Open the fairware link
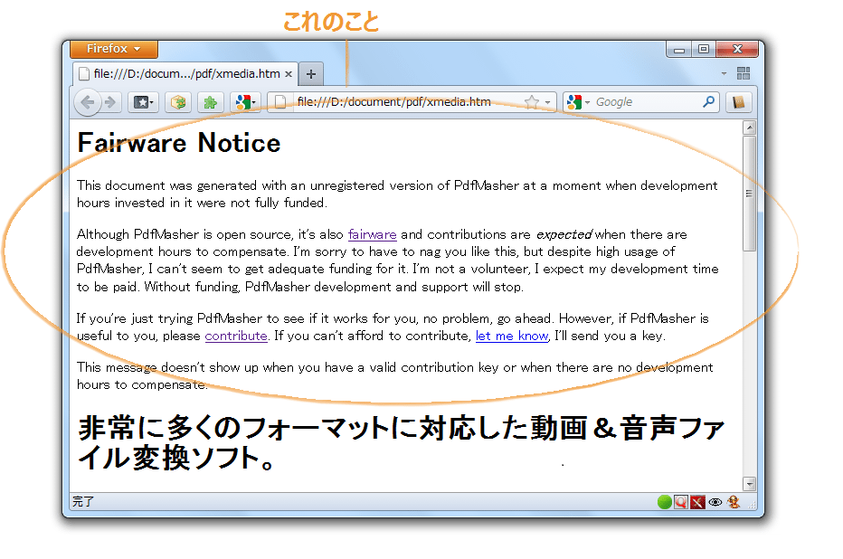 pyautogui.click(x=372, y=234)
